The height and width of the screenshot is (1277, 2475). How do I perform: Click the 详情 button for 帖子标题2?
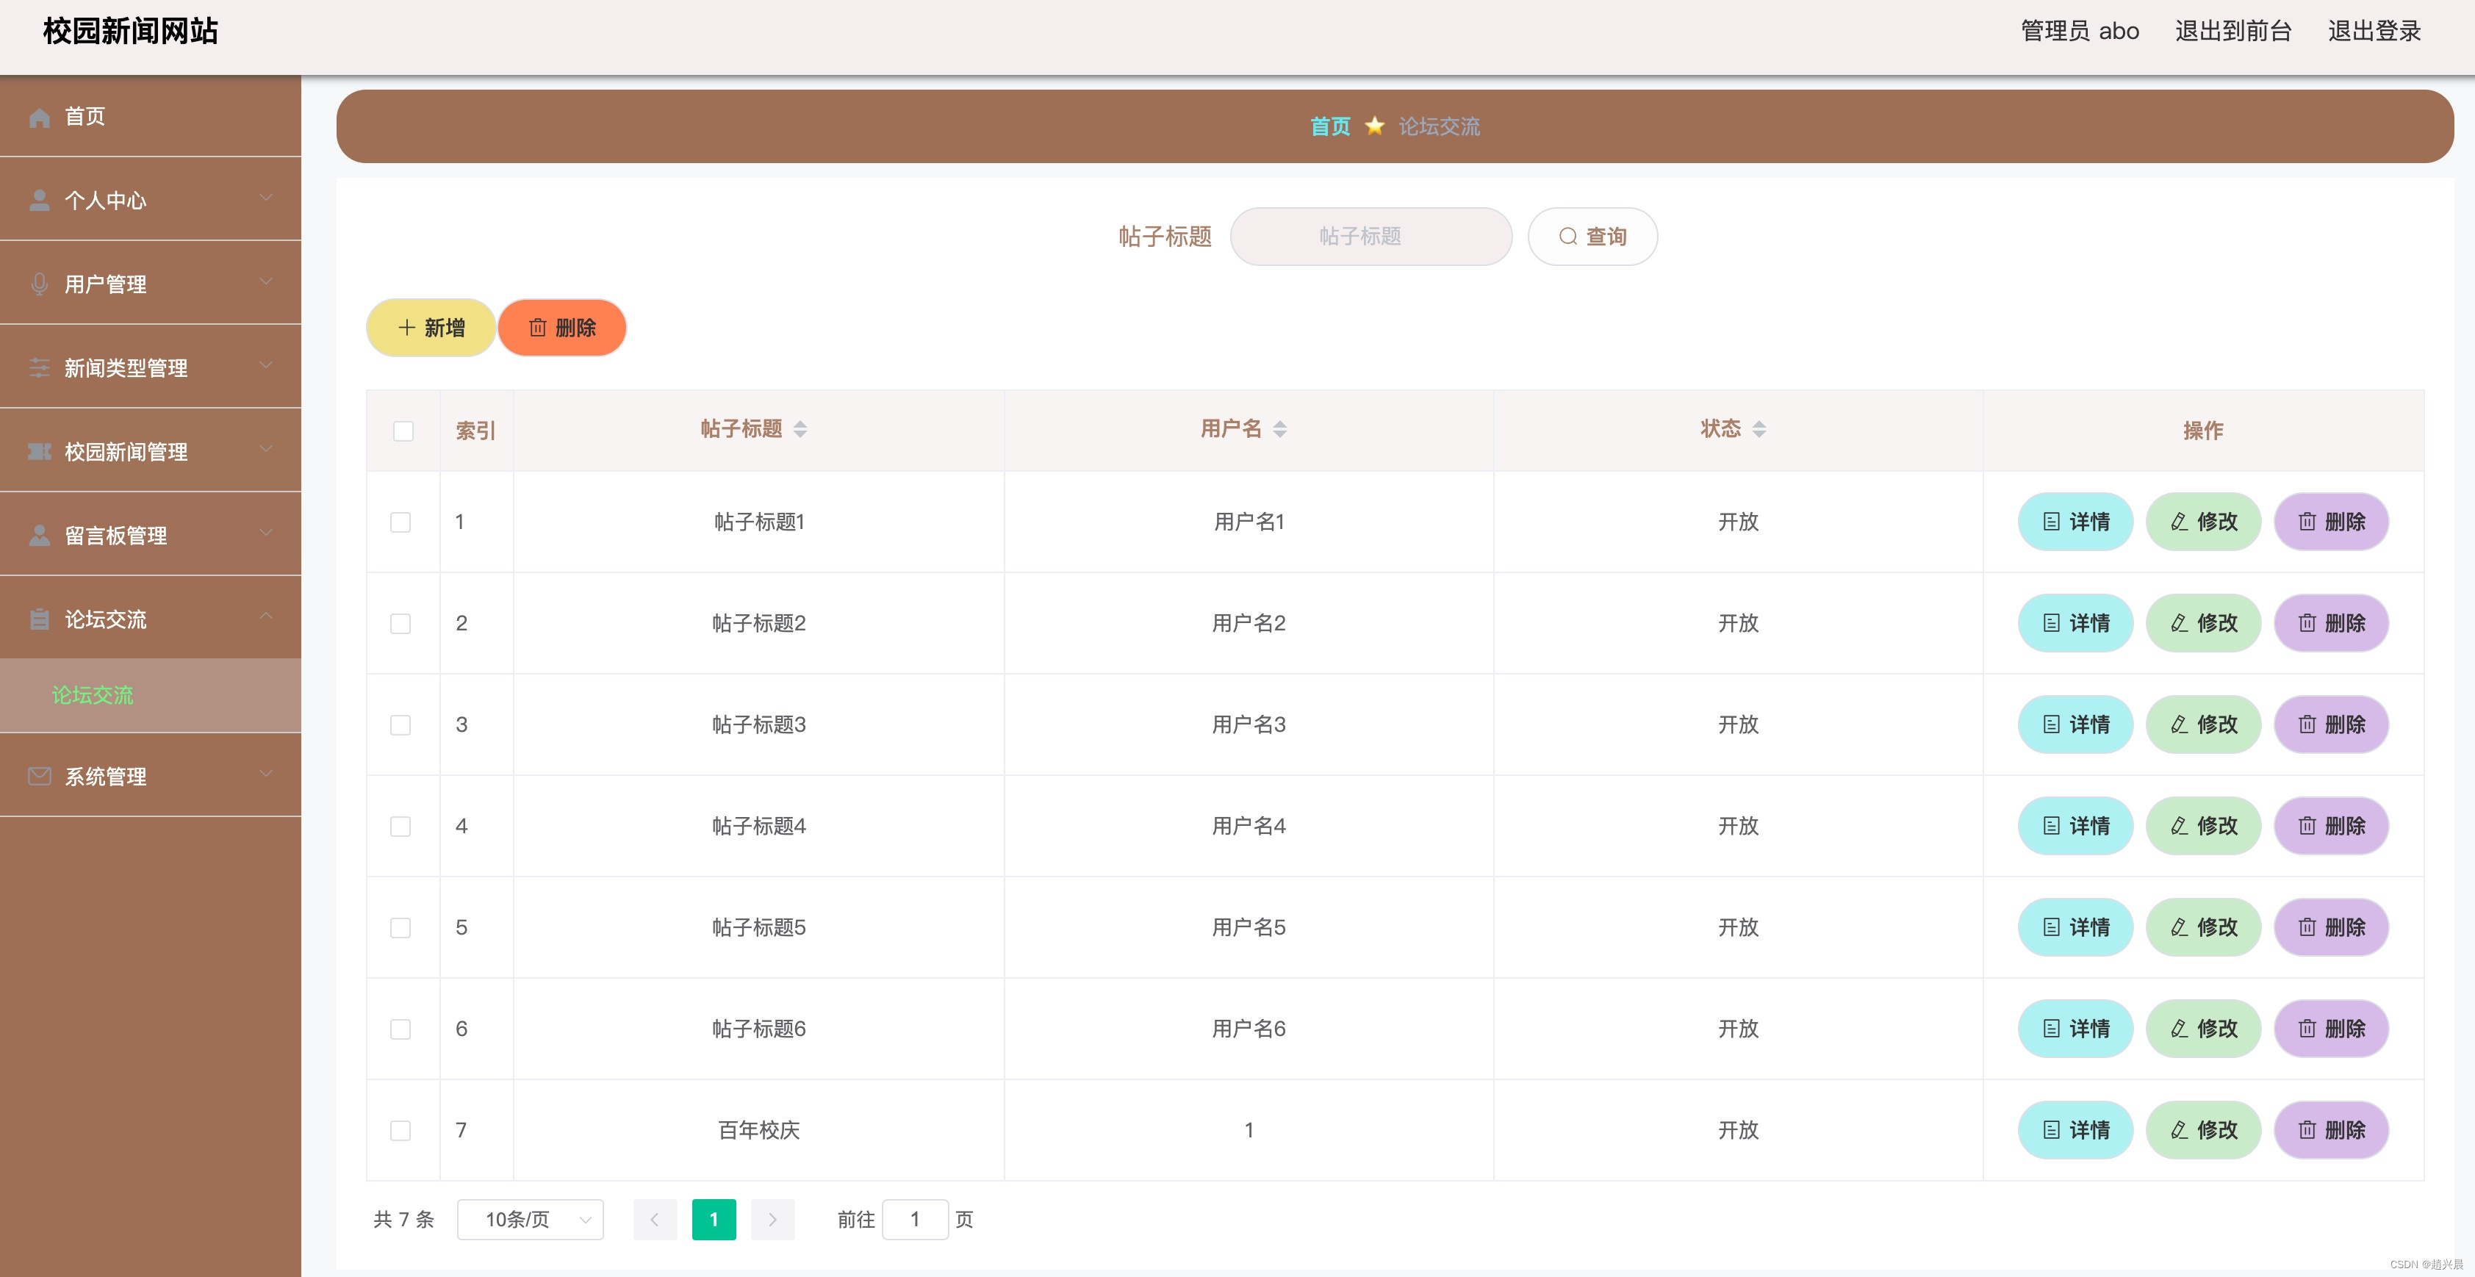pos(2075,624)
